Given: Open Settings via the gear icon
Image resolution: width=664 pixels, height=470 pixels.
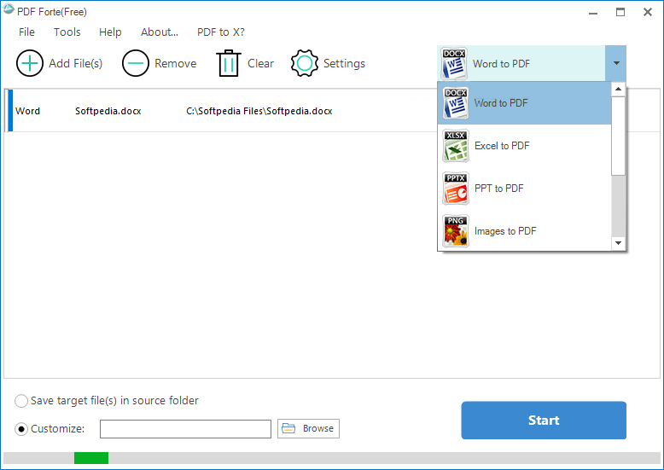Looking at the screenshot, I should [x=305, y=63].
